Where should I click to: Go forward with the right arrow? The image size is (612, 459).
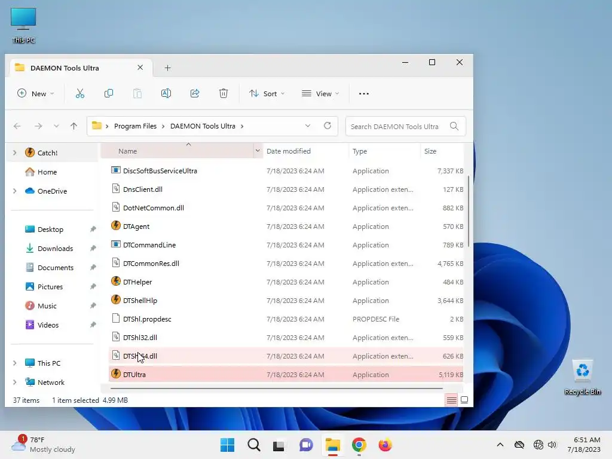38,126
